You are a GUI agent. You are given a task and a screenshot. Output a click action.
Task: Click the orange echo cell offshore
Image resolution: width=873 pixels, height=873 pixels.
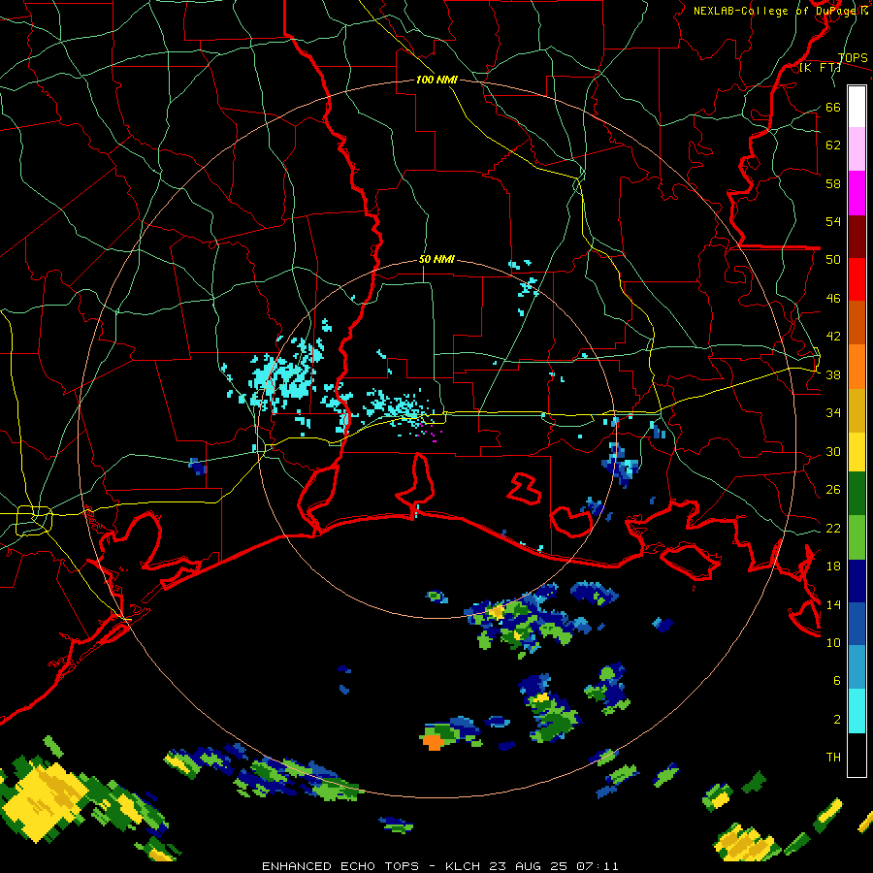(432, 742)
